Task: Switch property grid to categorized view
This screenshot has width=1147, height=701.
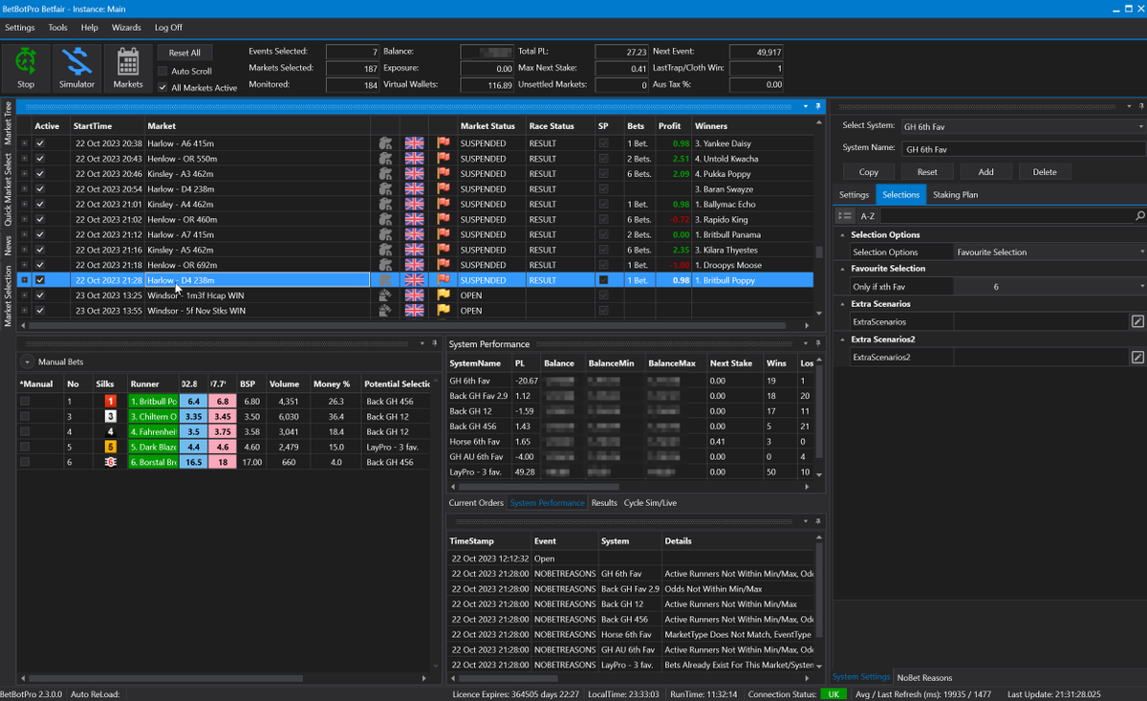Action: (x=845, y=217)
